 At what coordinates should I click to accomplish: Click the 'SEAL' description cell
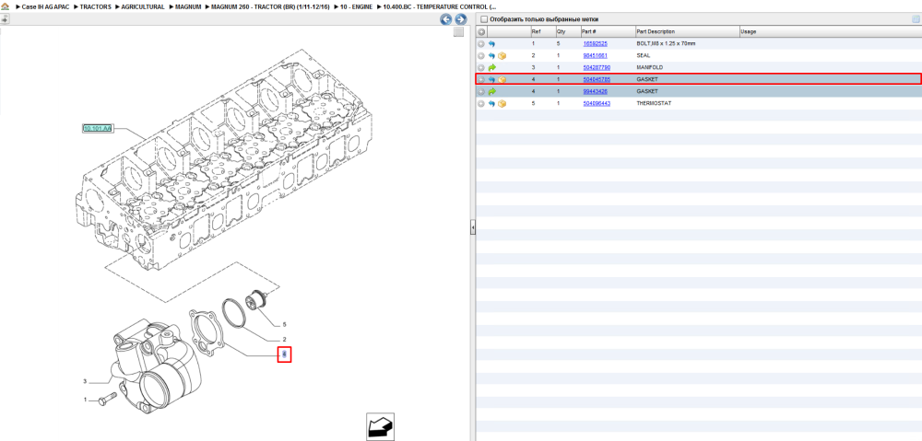pos(644,56)
